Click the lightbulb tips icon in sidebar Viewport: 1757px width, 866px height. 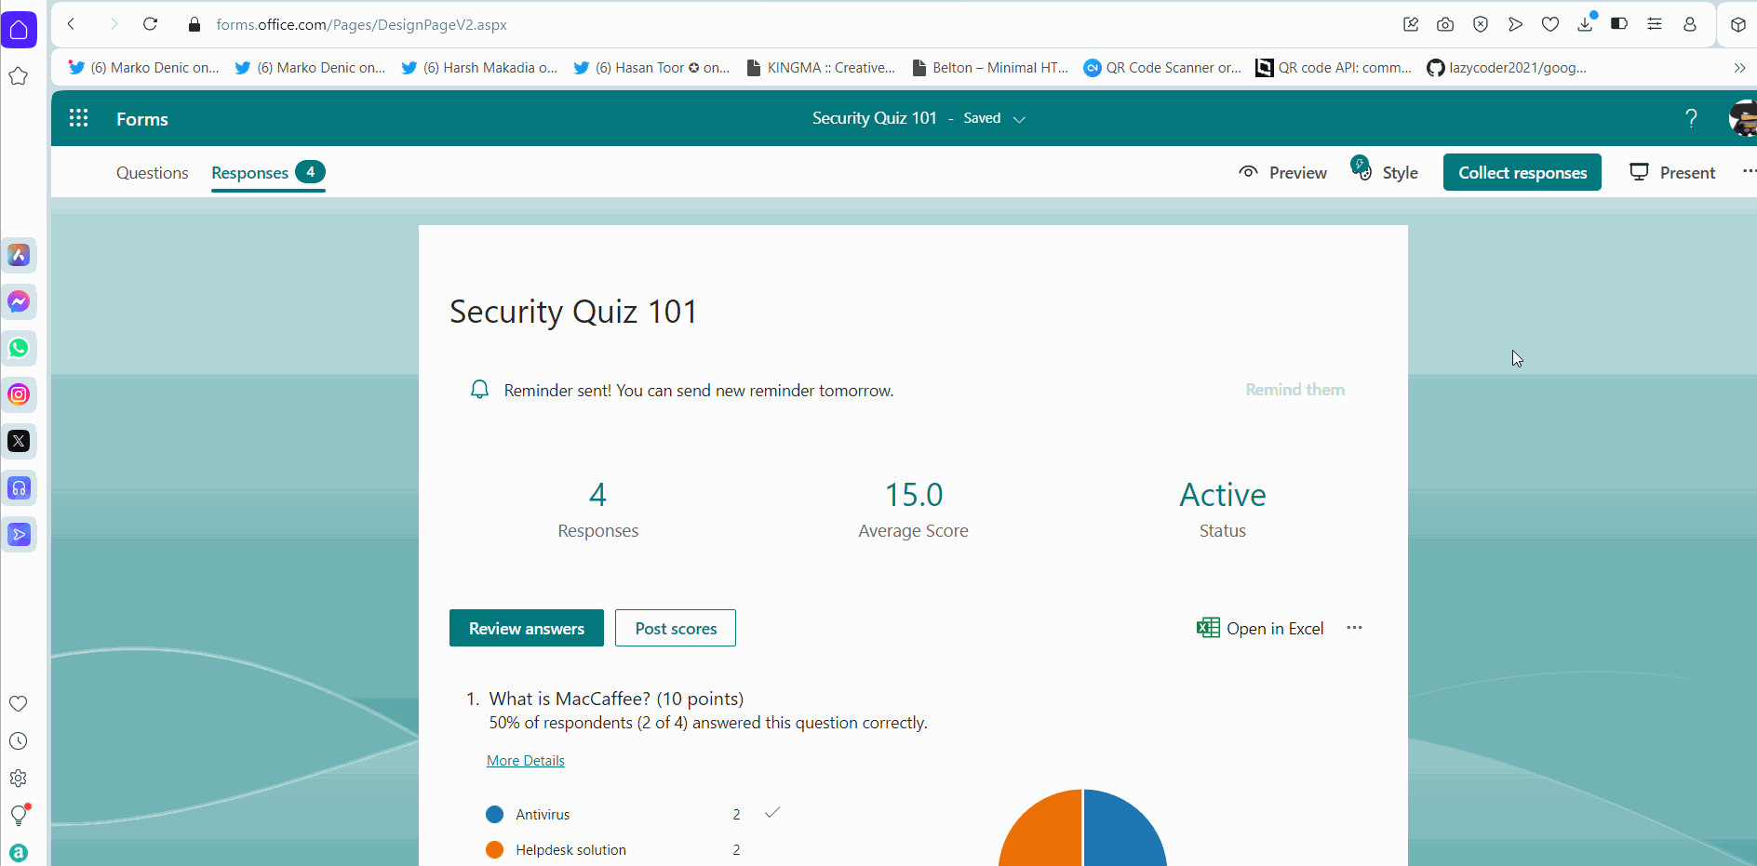point(19,815)
